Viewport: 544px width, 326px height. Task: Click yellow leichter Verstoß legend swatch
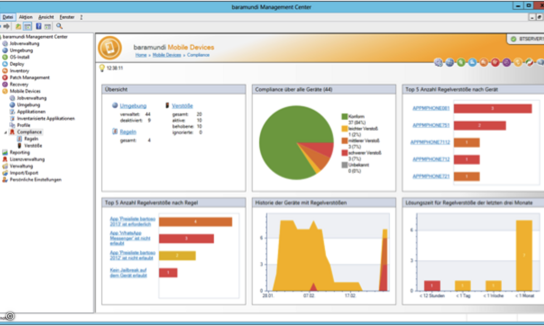click(x=344, y=129)
